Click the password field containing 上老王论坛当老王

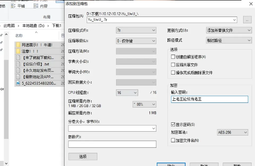[210, 99]
